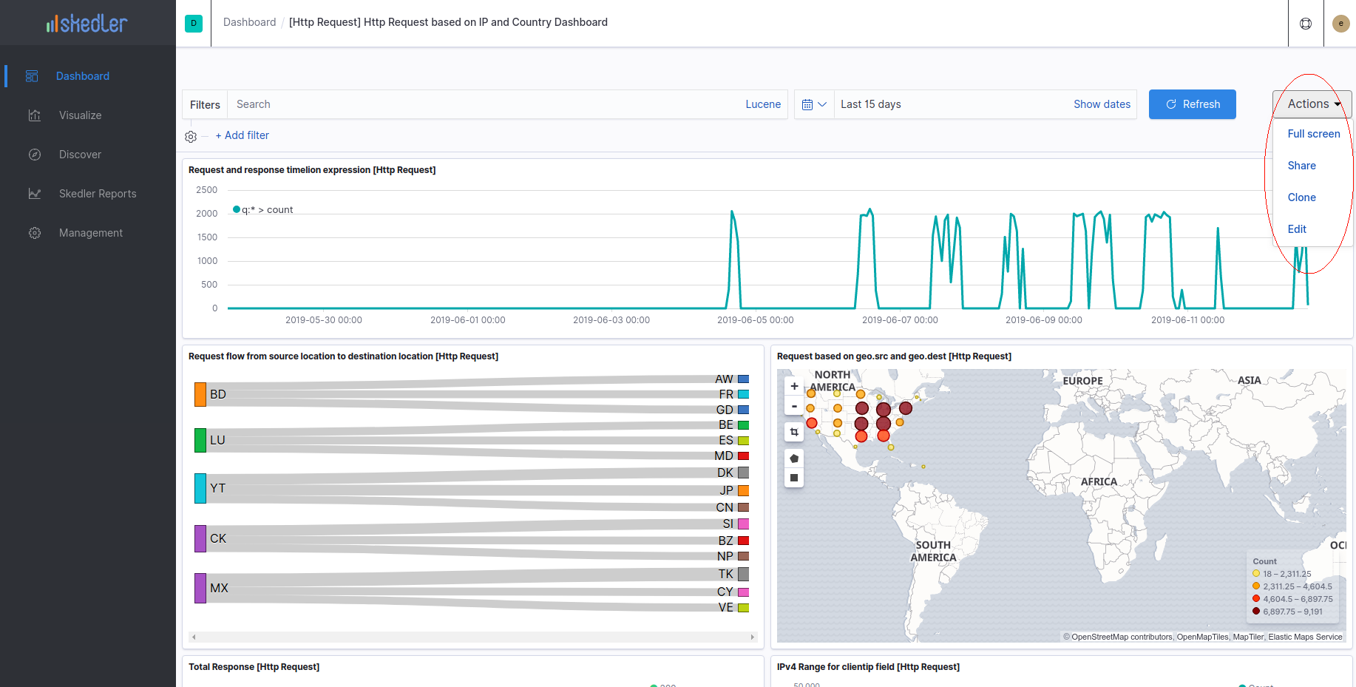The image size is (1356, 687).
Task: Toggle the q:* > count legend item
Action: click(x=263, y=210)
